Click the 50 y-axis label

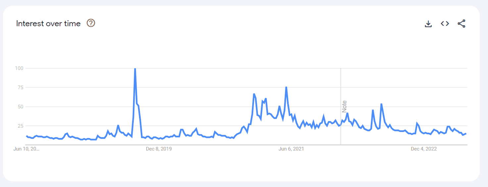[x=21, y=107]
